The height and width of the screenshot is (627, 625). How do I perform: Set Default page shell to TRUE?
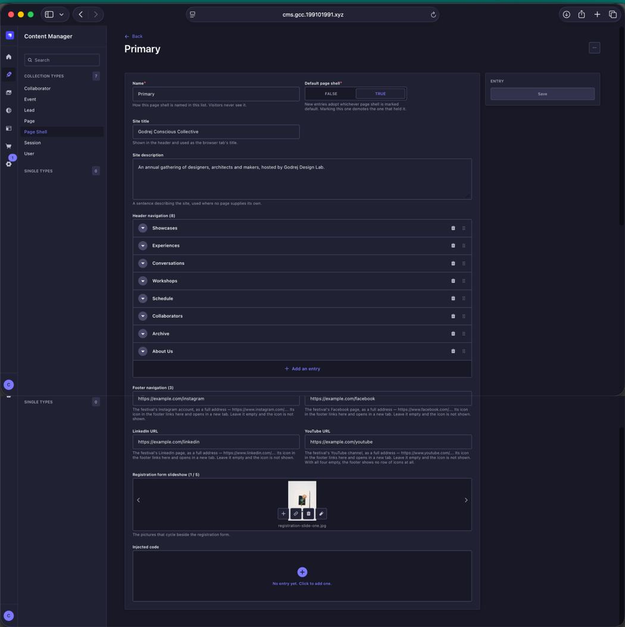tap(380, 93)
